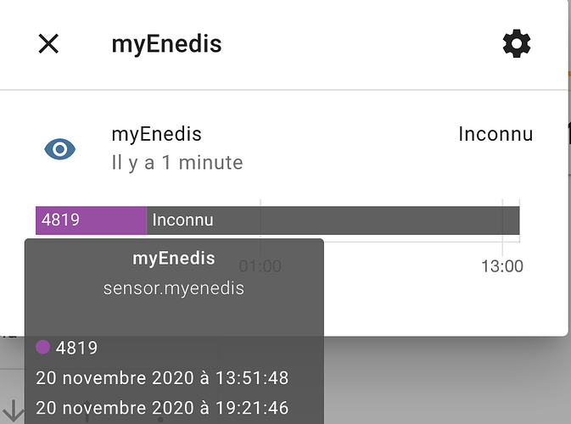Click the sensor.myenedis entity ID text

174,288
